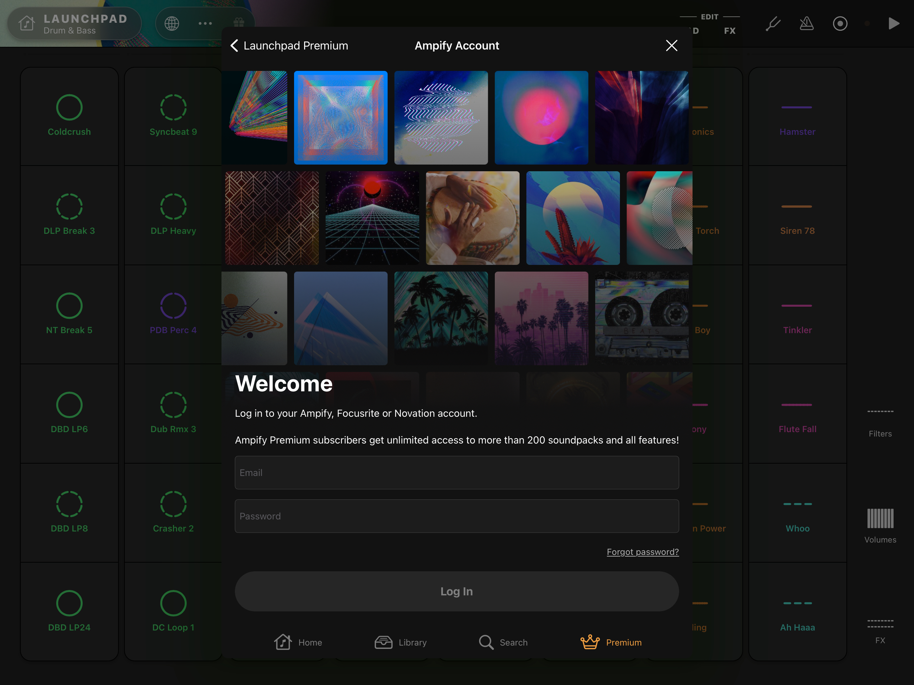Screen dimensions: 914x685
Task: Switch to the Library tab
Action: click(x=400, y=643)
